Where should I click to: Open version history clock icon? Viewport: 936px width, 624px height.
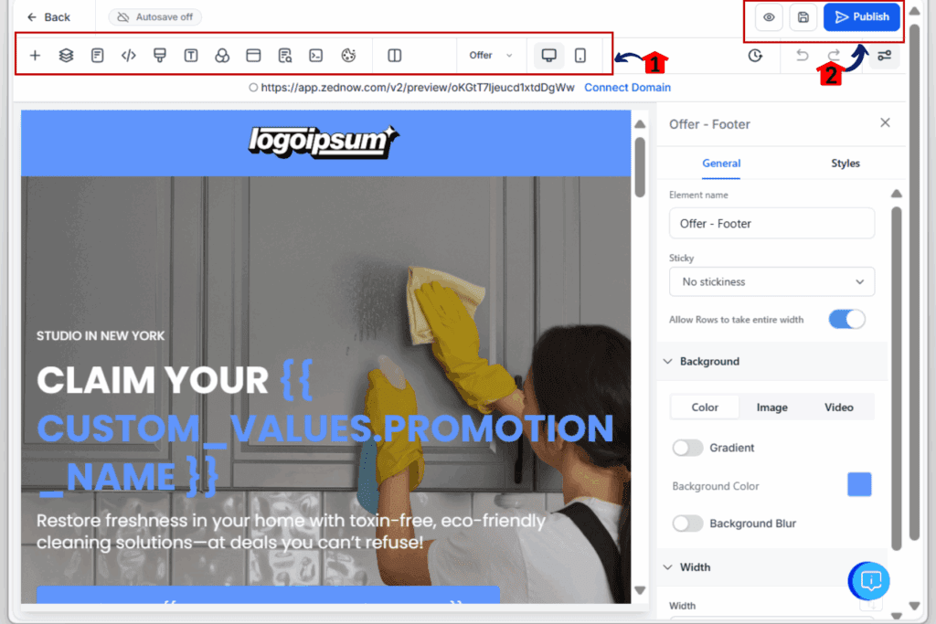tap(755, 56)
